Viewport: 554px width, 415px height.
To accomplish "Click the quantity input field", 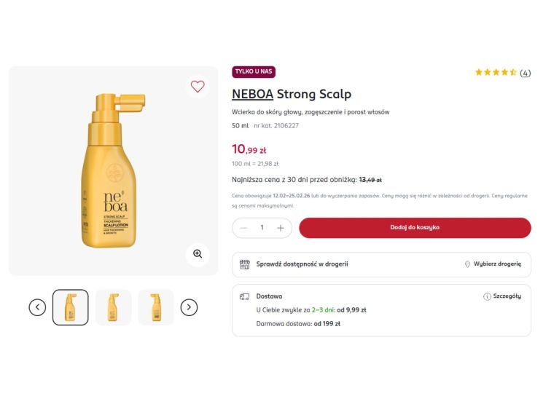I will click(x=262, y=228).
